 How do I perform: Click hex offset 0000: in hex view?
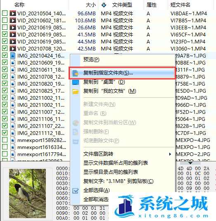(63, 168)
